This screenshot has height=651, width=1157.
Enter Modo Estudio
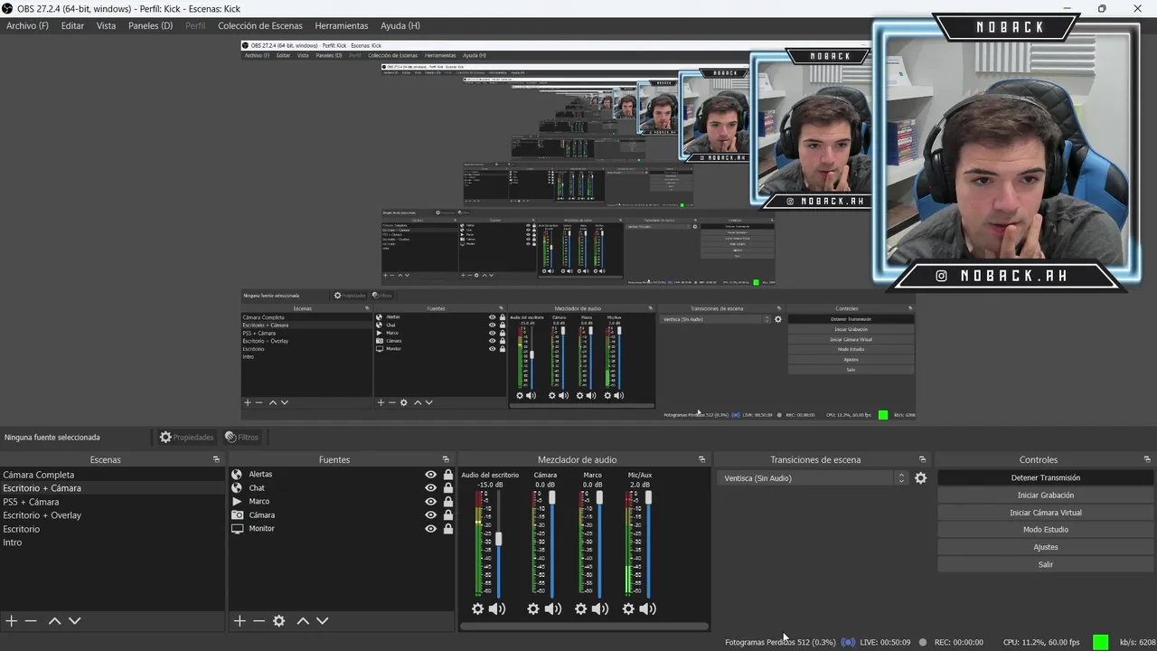point(1045,530)
